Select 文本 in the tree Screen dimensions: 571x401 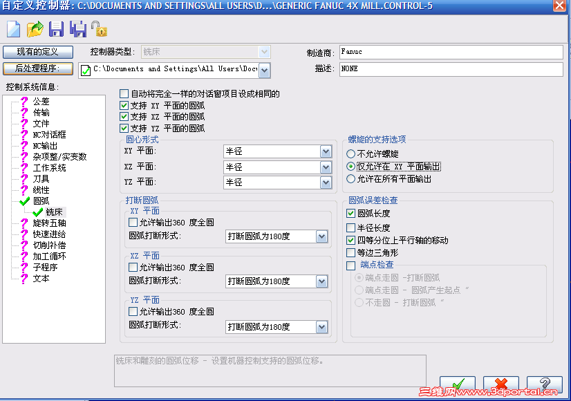41,278
